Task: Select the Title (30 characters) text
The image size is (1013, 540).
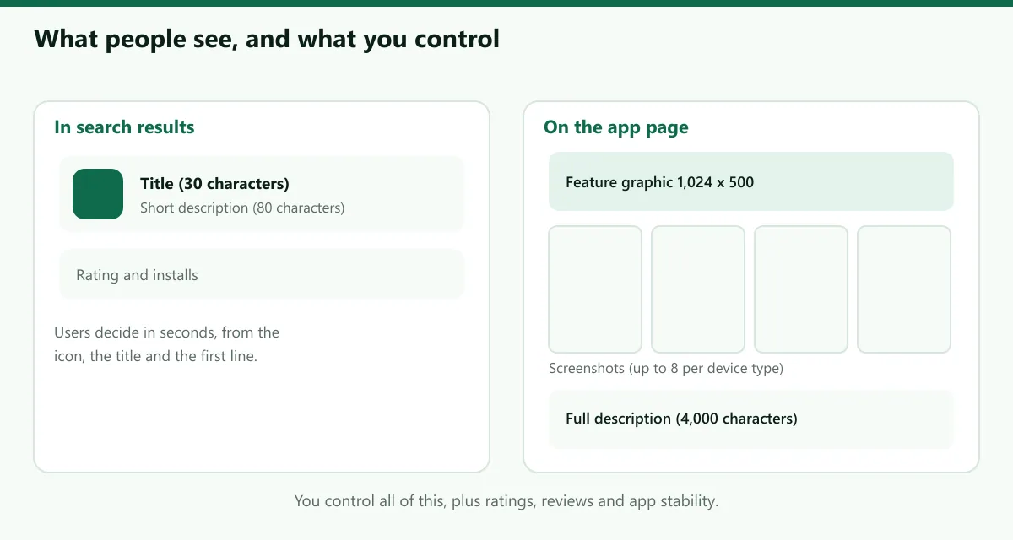Action: (x=214, y=183)
